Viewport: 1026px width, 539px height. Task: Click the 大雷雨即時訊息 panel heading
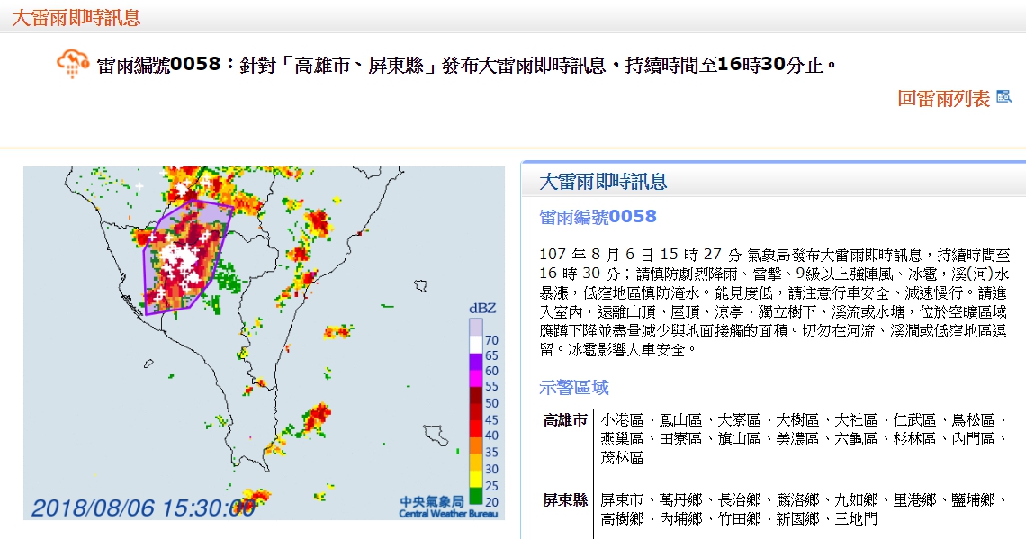tap(603, 182)
